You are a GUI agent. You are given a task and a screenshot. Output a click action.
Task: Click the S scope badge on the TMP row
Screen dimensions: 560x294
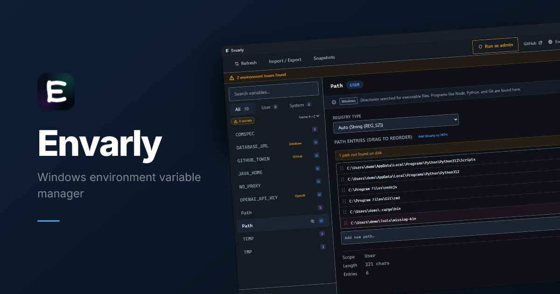pyautogui.click(x=323, y=247)
